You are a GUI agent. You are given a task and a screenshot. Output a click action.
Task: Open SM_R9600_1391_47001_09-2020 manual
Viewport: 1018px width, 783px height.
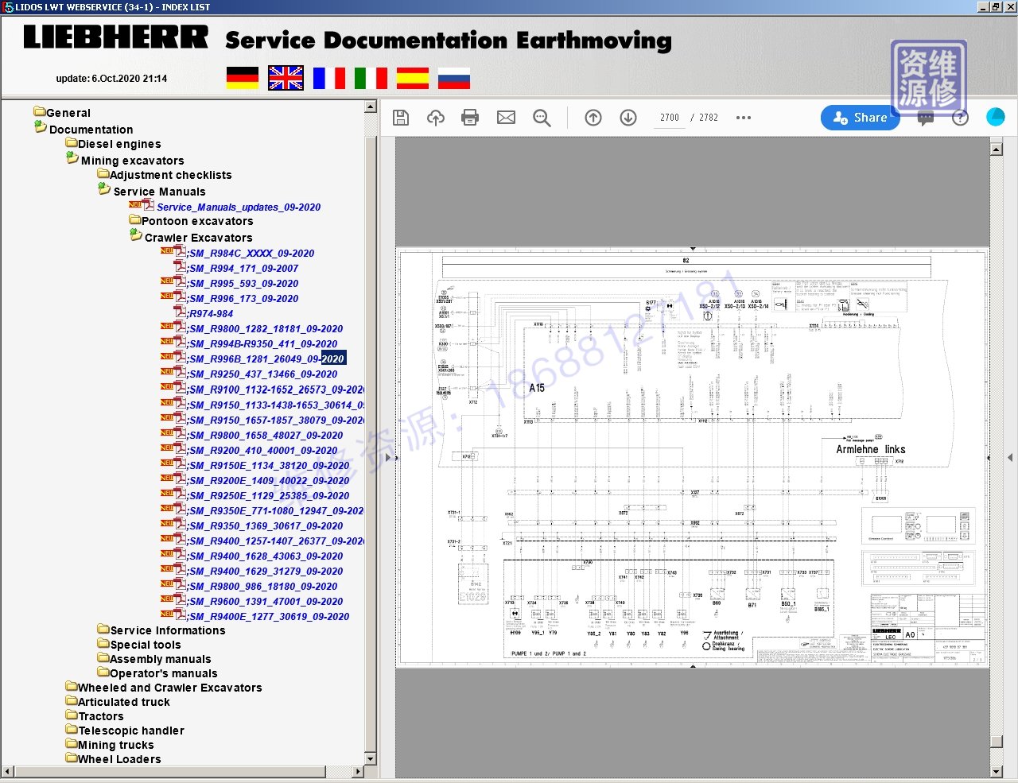[266, 601]
